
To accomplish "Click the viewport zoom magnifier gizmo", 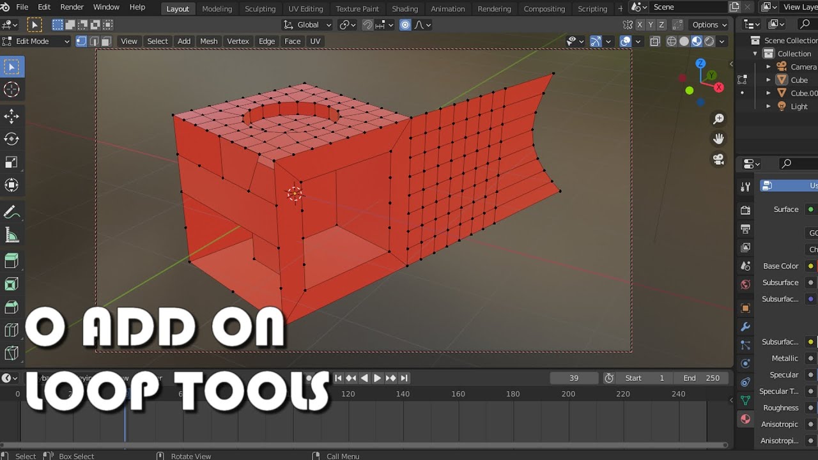I will pyautogui.click(x=719, y=119).
